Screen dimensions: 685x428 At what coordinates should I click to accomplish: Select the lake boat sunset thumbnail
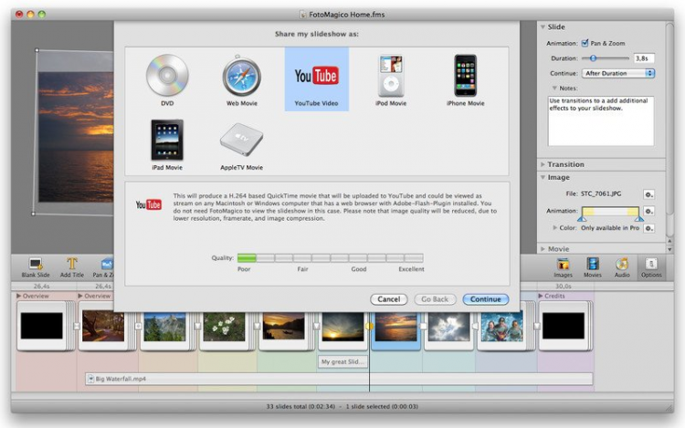283,326
